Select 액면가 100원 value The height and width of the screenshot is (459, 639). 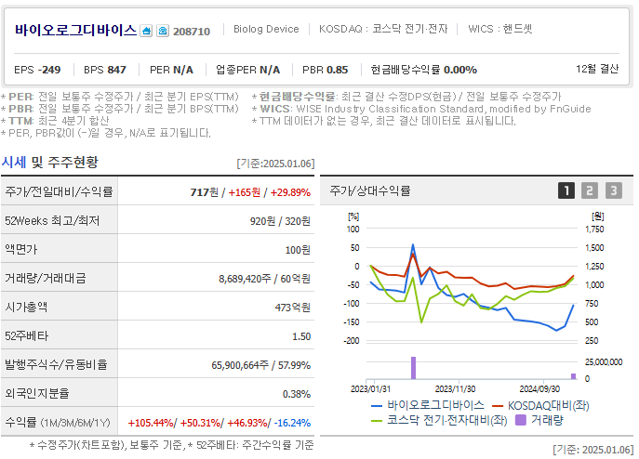pos(298,250)
